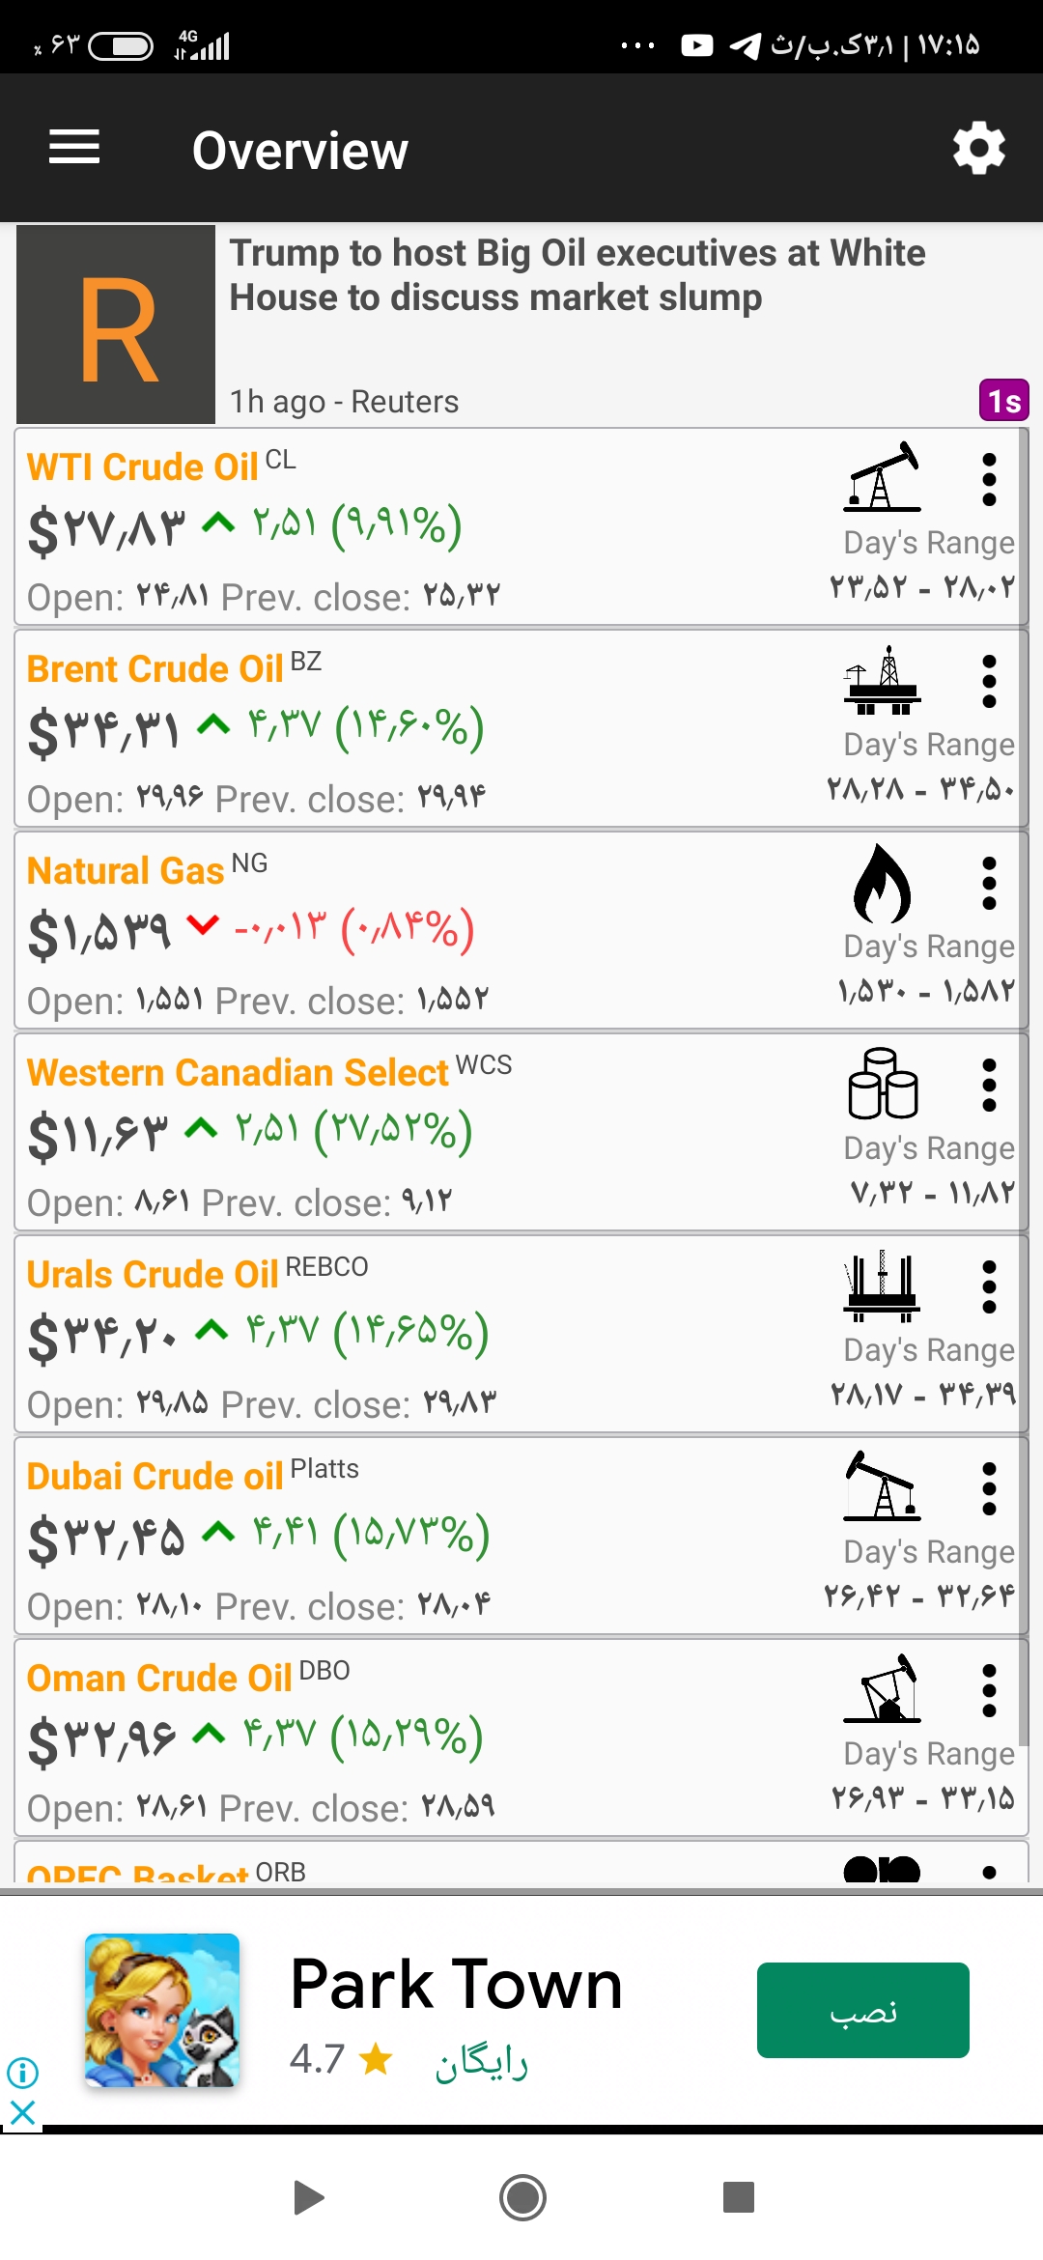The image size is (1043, 2260).
Task: Tap the WTI Crude Oil pumpjack icon
Action: [x=882, y=476]
